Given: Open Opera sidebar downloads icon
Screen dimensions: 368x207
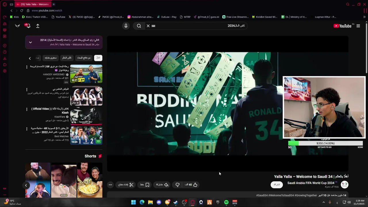Looking at the screenshot, I should point(5,58).
